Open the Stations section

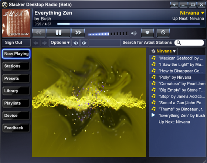tap(16, 66)
